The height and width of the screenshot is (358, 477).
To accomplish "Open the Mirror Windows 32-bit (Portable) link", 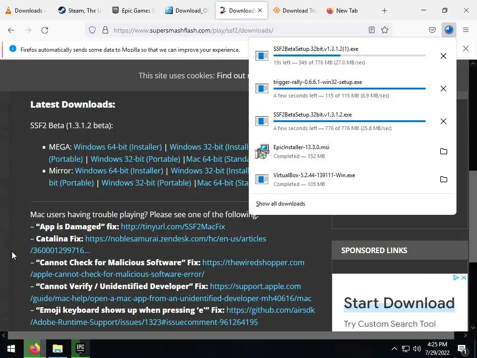I will tap(146, 183).
